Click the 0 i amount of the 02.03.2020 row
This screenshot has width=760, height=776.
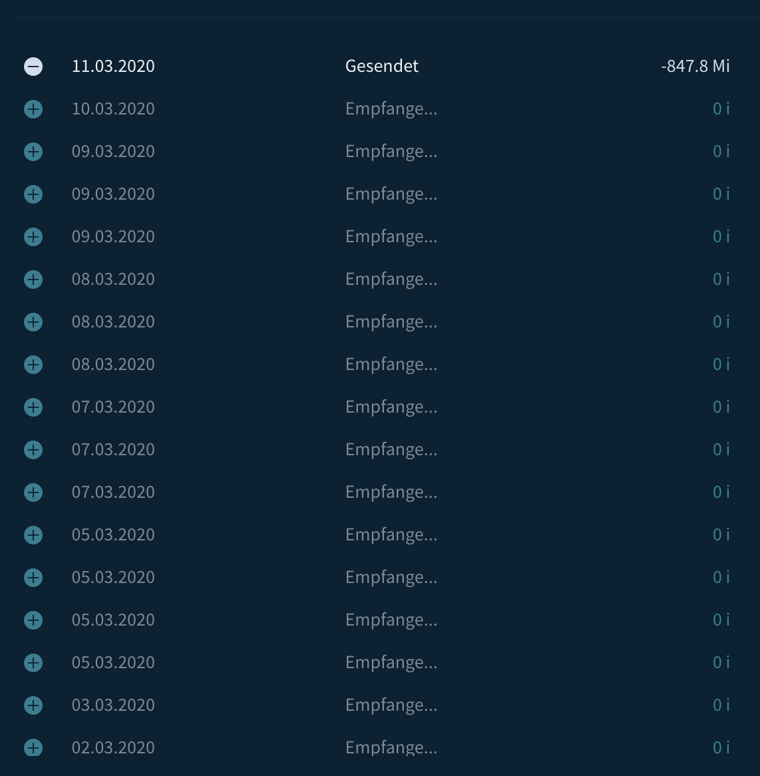[721, 747]
